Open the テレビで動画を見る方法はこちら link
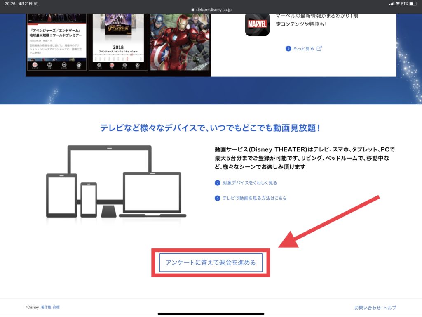The width and height of the screenshot is (422, 317). pos(251,198)
